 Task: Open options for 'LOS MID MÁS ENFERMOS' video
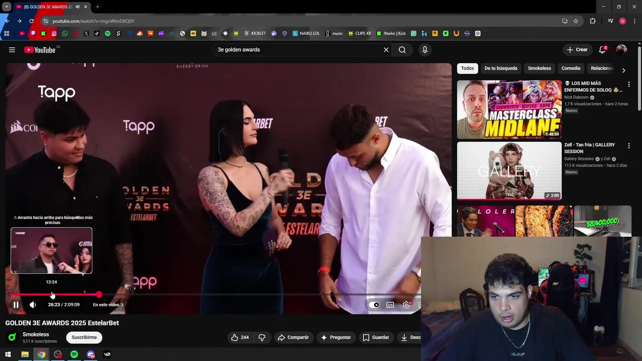[629, 84]
